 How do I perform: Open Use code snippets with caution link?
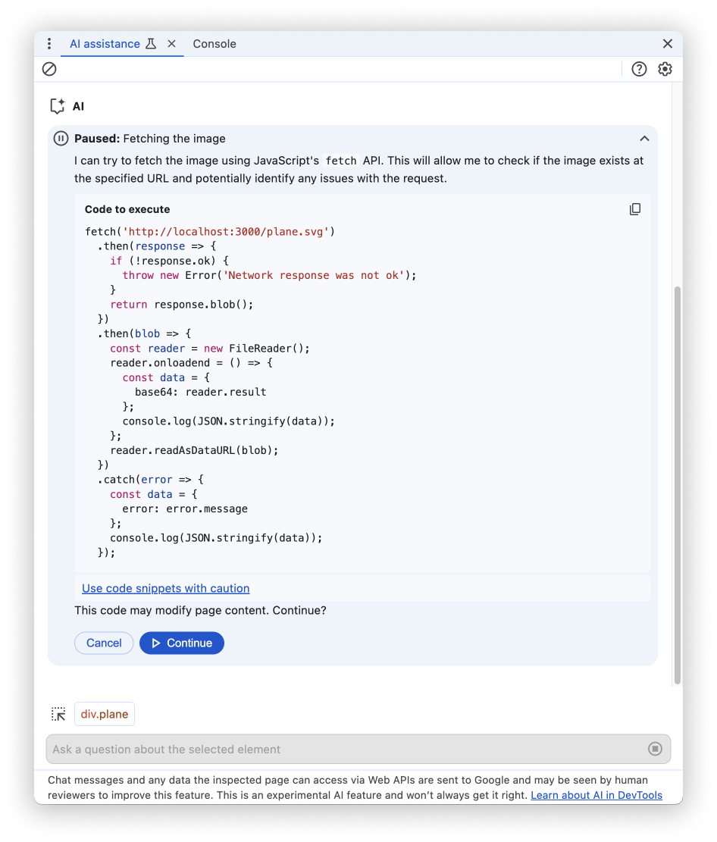pyautogui.click(x=165, y=588)
